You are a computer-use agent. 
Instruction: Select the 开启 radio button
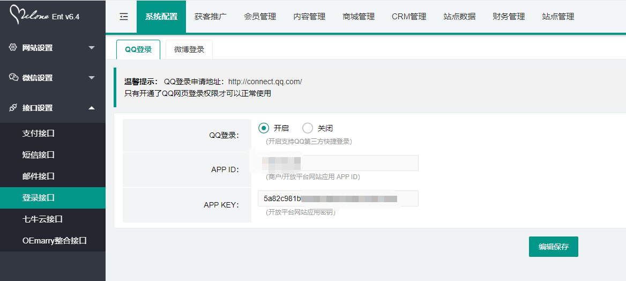[264, 128]
